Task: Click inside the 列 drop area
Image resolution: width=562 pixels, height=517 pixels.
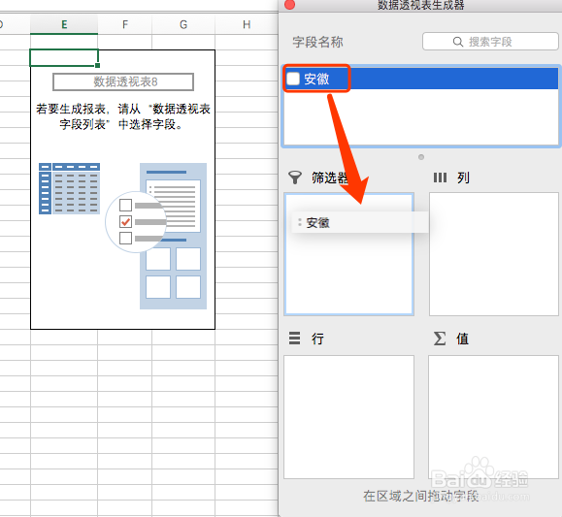Action: tap(494, 254)
